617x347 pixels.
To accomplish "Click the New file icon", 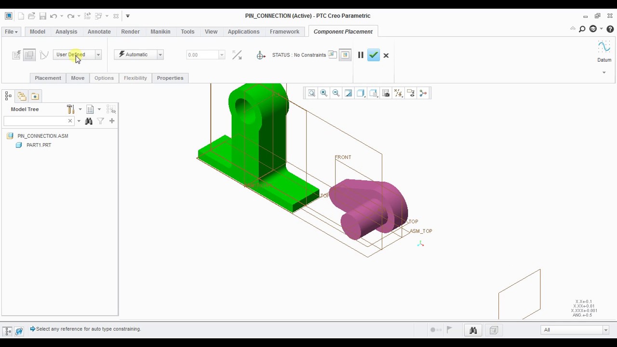I will tap(21, 16).
